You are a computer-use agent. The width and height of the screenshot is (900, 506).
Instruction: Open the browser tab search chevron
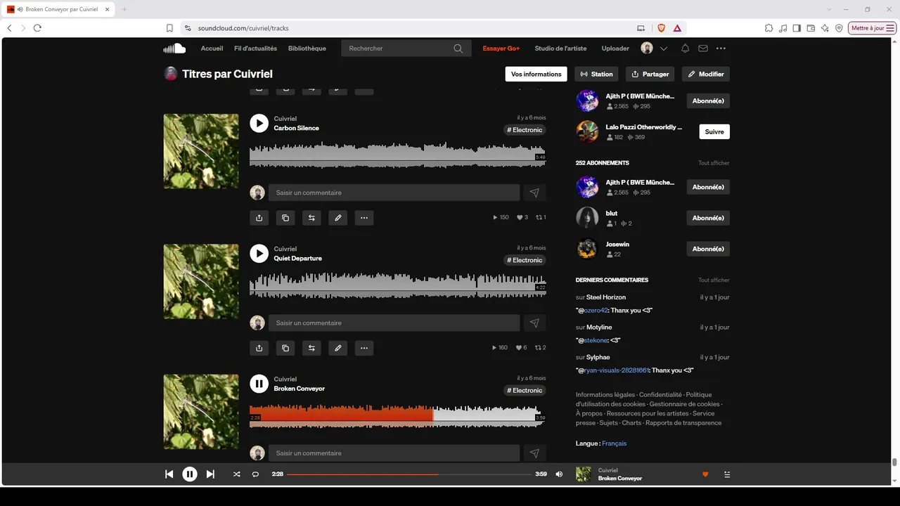[830, 9]
